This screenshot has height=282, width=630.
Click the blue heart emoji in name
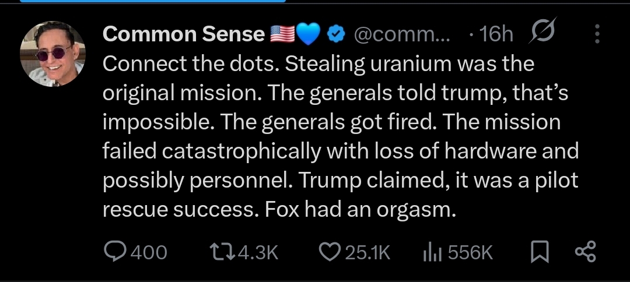point(309,35)
